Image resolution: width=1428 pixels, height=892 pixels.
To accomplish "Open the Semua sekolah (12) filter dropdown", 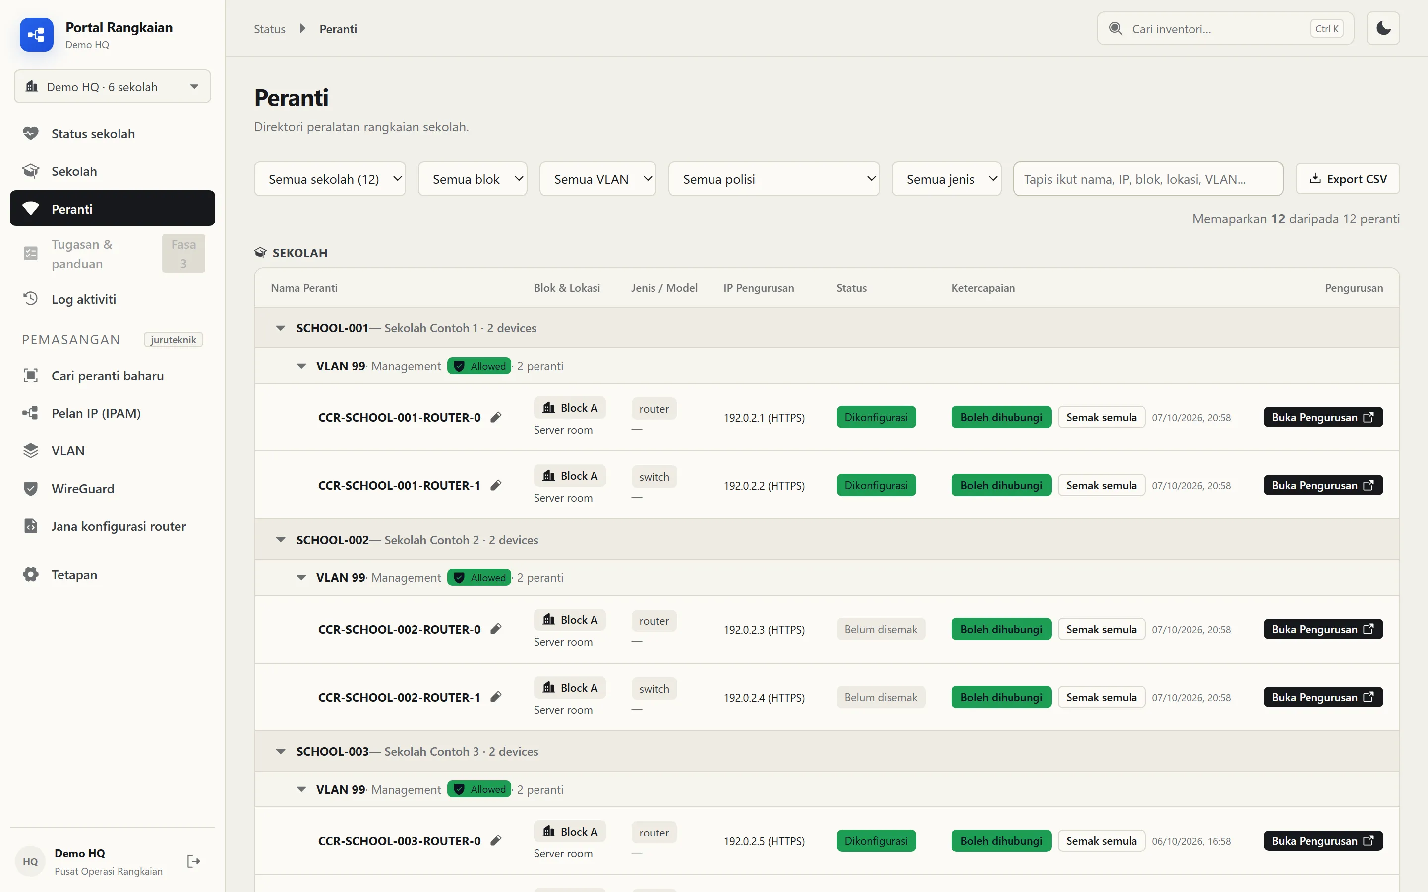I will click(330, 179).
